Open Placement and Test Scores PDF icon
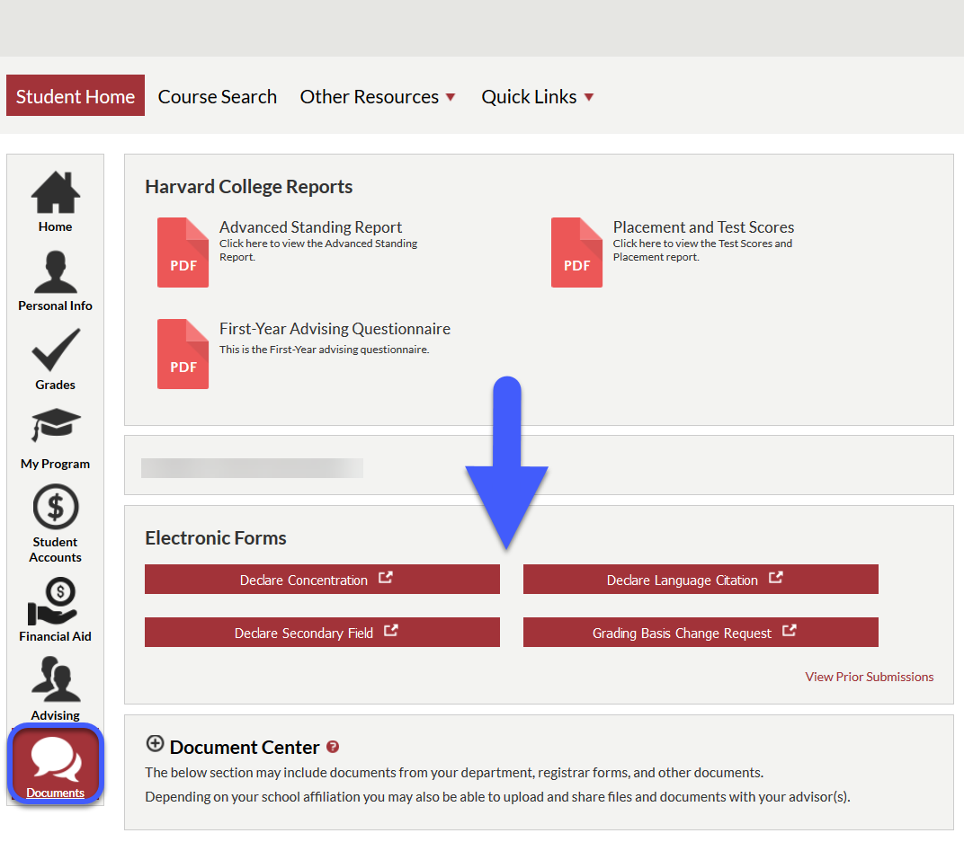Screen dimensions: 964x842 tap(576, 253)
